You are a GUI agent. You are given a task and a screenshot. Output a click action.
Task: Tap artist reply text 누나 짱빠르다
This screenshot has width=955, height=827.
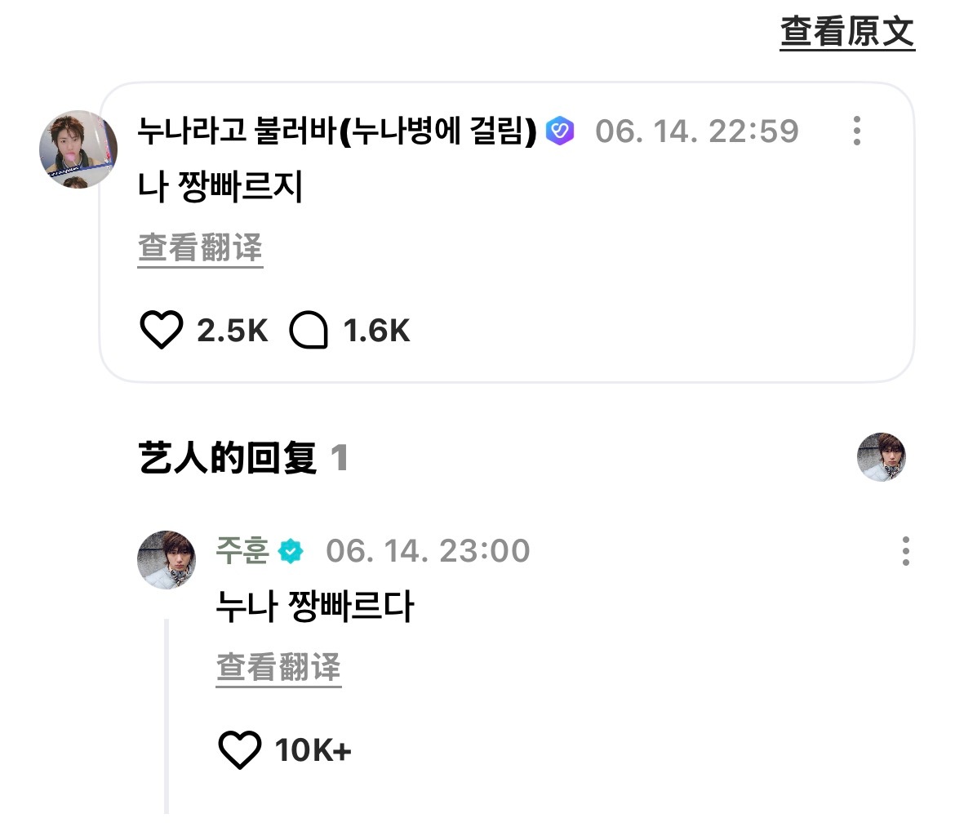click(315, 606)
